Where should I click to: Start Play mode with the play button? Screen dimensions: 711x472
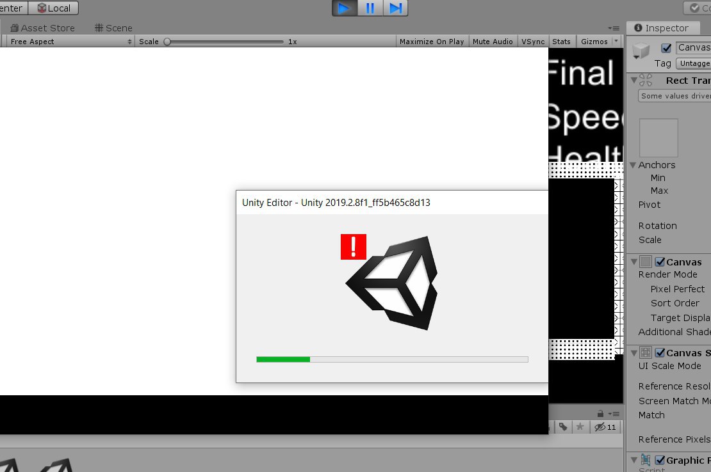(x=345, y=8)
